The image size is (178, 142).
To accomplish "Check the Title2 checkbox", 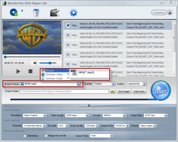I will [x=68, y=35].
